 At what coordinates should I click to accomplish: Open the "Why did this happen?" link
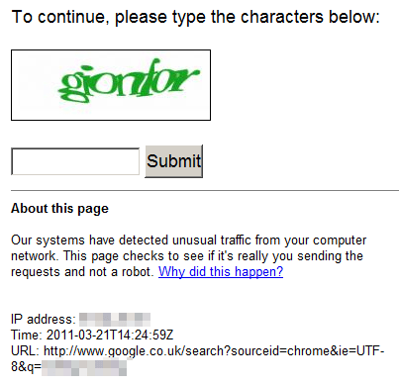click(x=221, y=272)
